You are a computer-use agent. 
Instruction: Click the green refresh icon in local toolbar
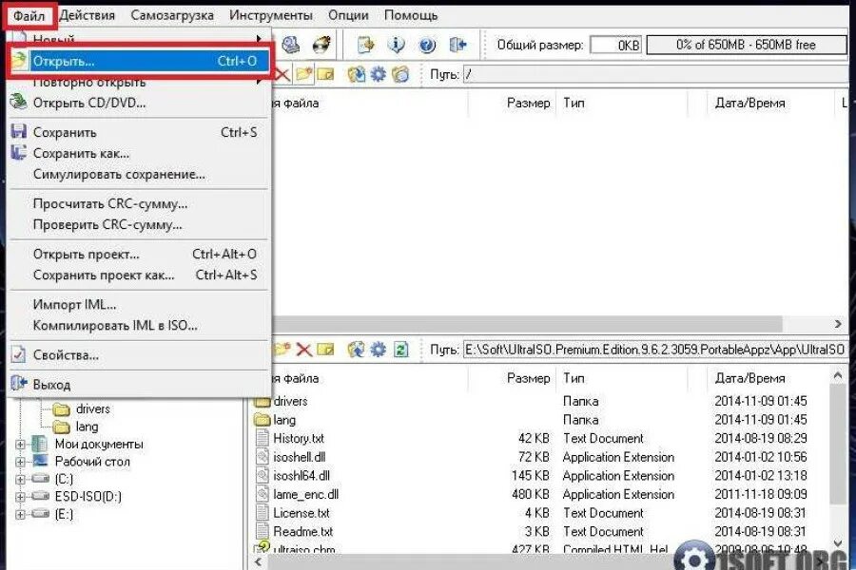[x=401, y=350]
